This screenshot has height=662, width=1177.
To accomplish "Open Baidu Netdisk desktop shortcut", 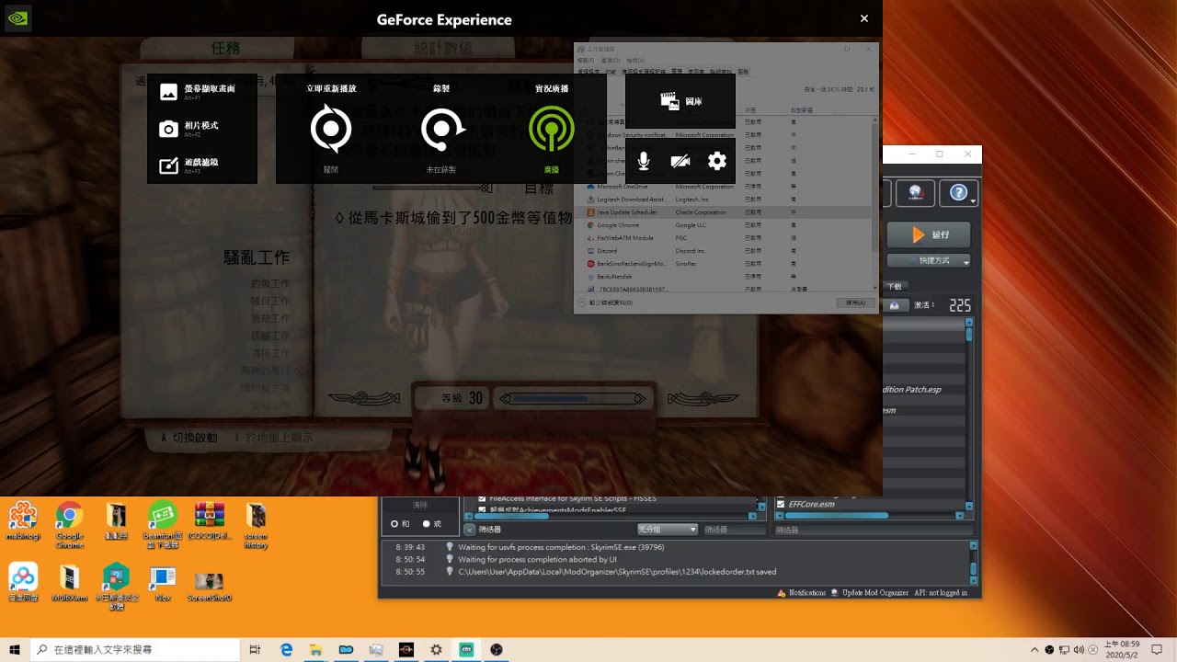I will [x=22, y=582].
